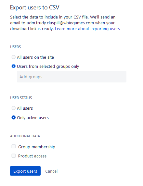Click the USERS section heading
143x186 pixels.
coord(16,47)
